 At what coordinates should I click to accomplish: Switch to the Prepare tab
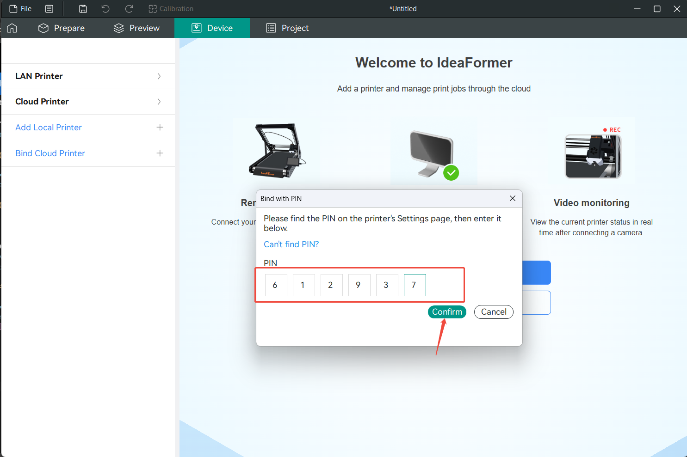pyautogui.click(x=62, y=28)
